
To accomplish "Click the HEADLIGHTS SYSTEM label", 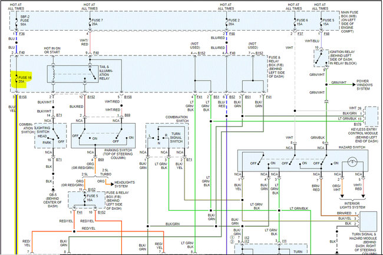I will 124,184.
